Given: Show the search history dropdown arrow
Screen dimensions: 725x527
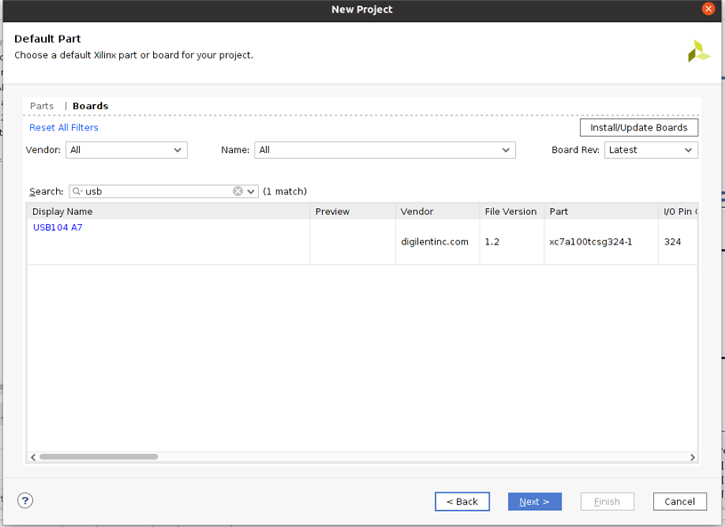Looking at the screenshot, I should pyautogui.click(x=251, y=191).
